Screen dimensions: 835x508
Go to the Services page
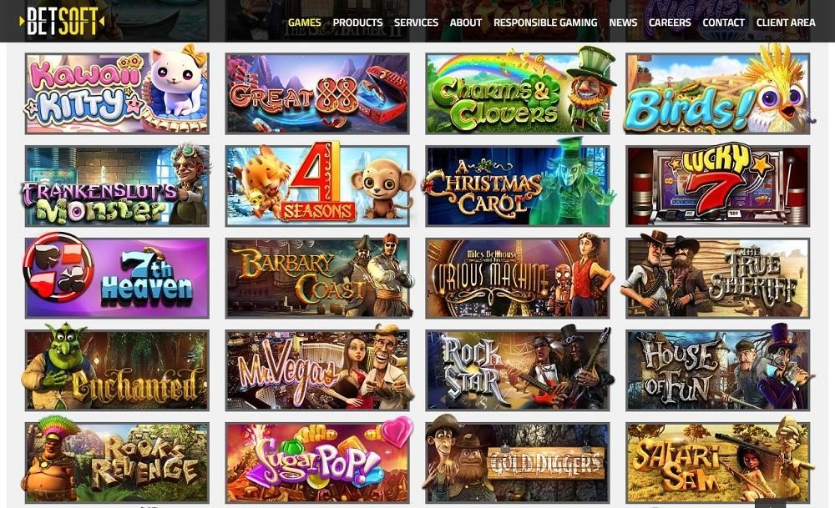tap(416, 23)
